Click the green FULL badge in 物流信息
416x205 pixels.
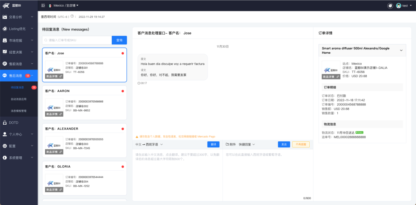[359, 132]
